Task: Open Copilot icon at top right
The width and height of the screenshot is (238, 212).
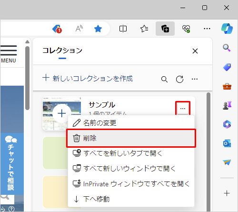Action: point(227,29)
